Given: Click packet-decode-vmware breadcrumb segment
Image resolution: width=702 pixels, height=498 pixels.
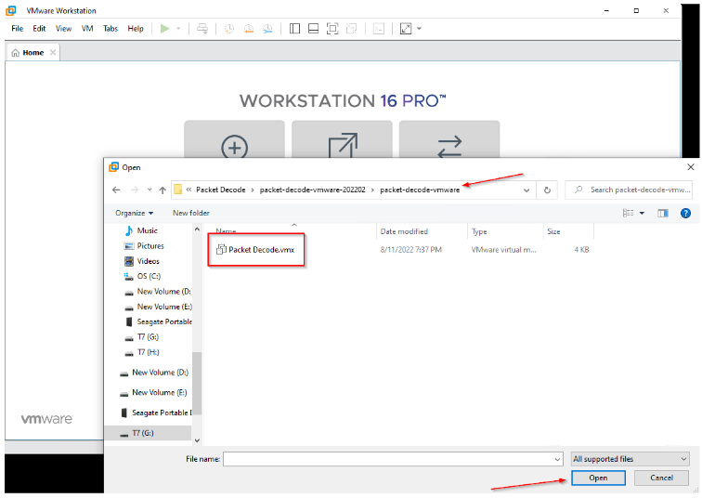Looking at the screenshot, I should click(420, 190).
